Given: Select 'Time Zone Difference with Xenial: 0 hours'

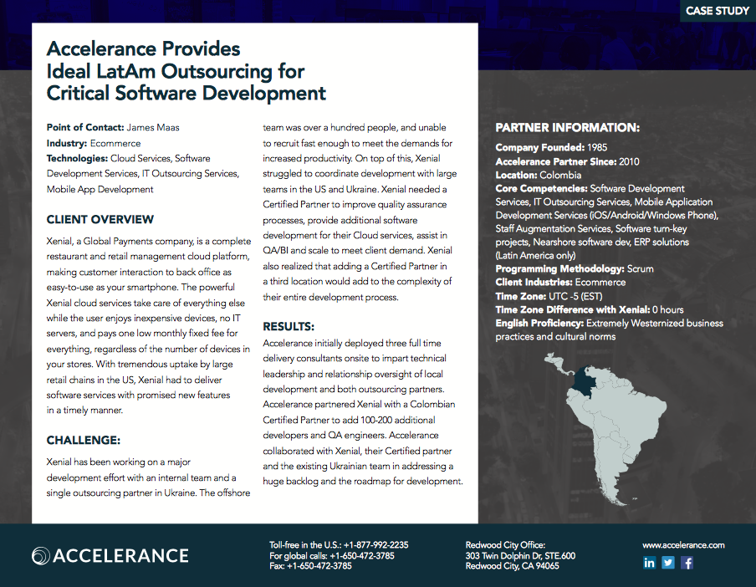Looking at the screenshot, I should [x=590, y=309].
